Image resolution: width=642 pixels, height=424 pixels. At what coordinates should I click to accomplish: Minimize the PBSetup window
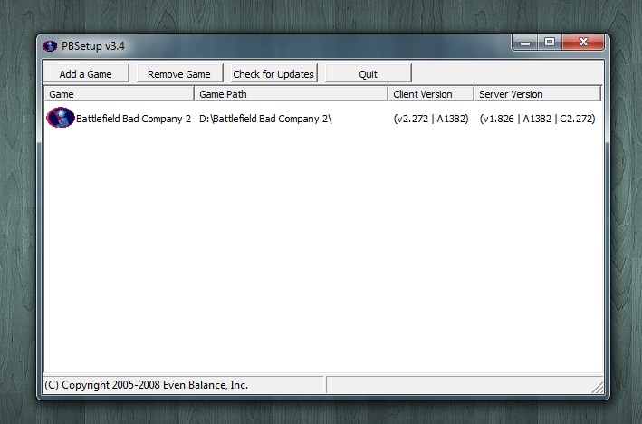(x=525, y=43)
